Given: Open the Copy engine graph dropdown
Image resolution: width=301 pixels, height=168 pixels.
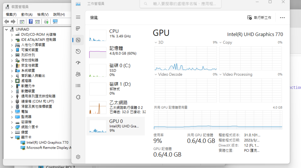Looking at the screenshot, I should (x=220, y=43).
